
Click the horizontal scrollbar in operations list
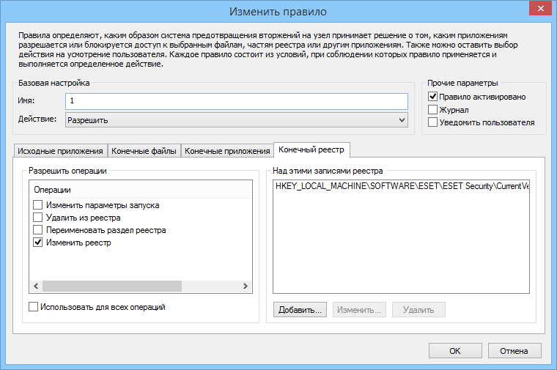110,286
